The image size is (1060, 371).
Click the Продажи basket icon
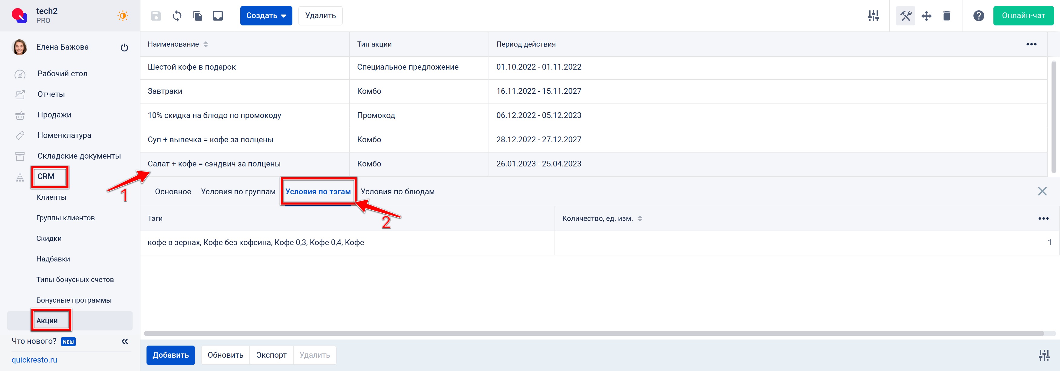point(20,115)
